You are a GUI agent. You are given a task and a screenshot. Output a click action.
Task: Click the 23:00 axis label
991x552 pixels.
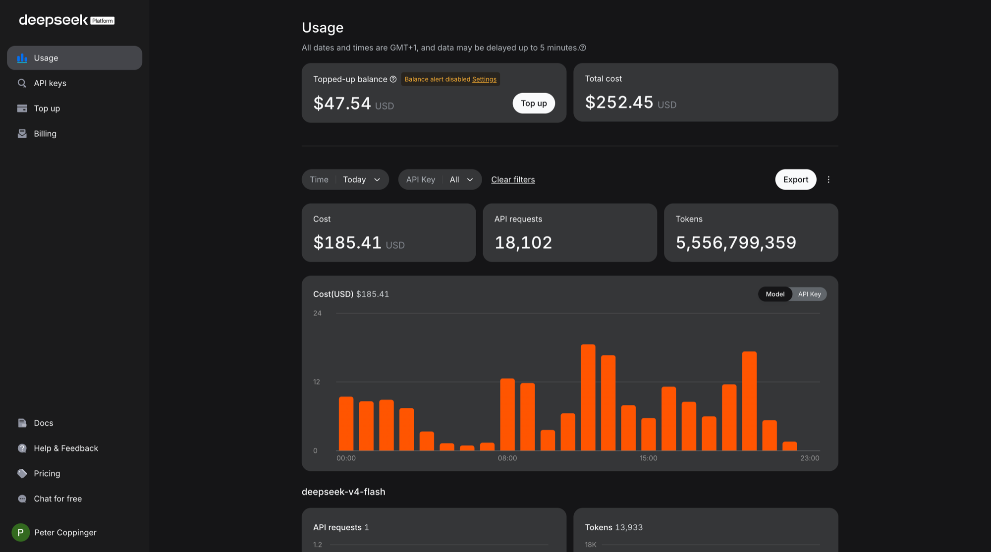[810, 458]
